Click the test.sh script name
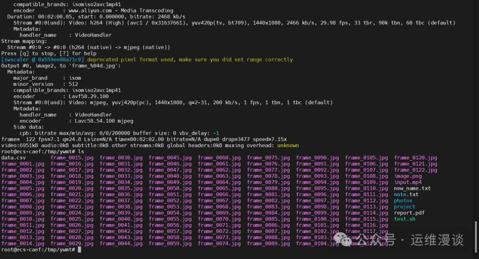Image resolution: width=479 pixels, height=259 pixels. [404, 219]
